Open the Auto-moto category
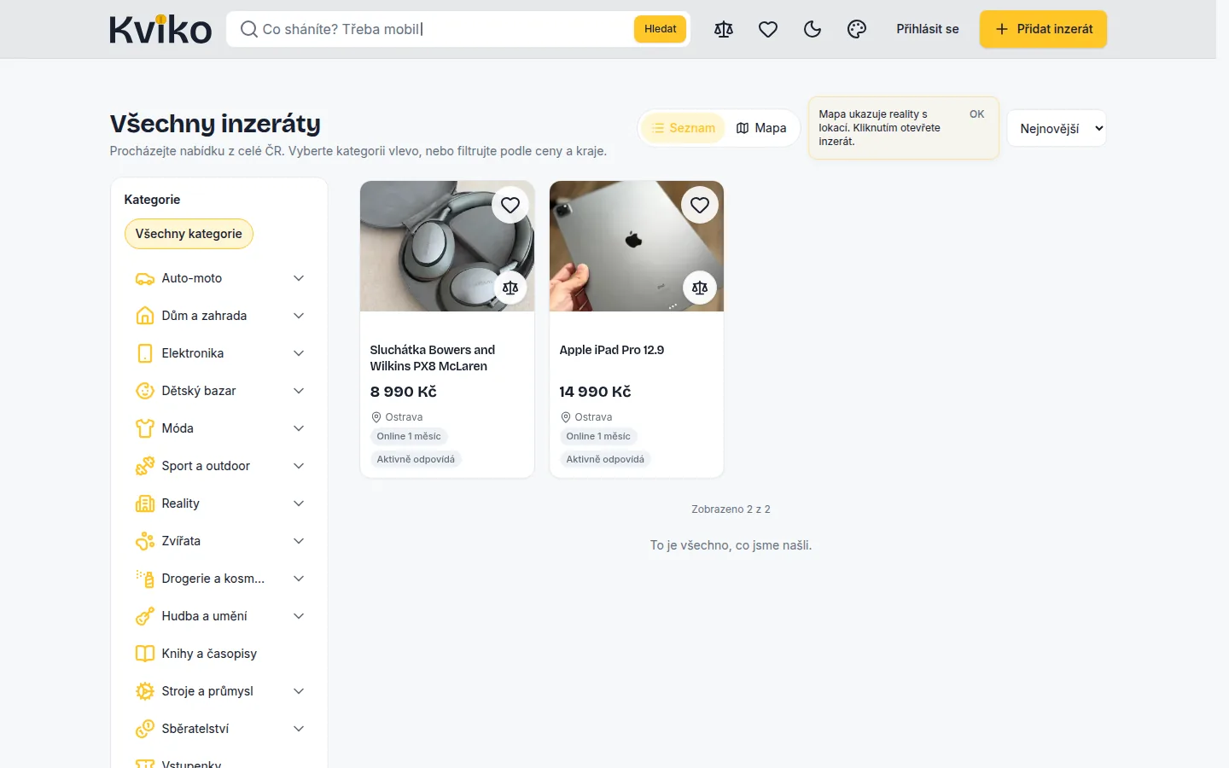Image resolution: width=1229 pixels, height=768 pixels. [192, 278]
